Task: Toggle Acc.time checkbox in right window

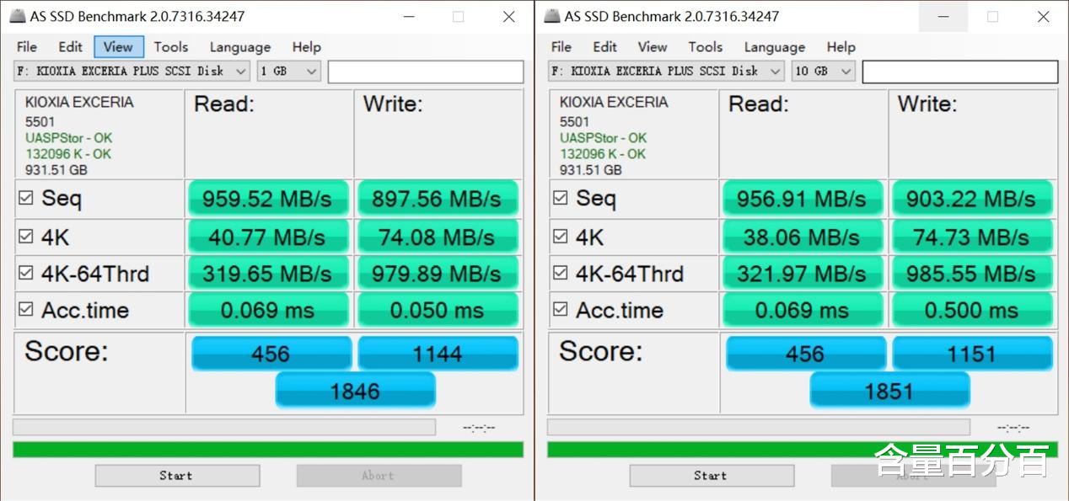Action: pyautogui.click(x=561, y=309)
